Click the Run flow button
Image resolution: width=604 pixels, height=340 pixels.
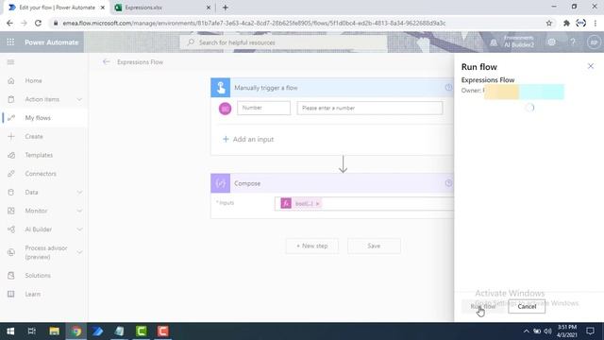pos(483,306)
